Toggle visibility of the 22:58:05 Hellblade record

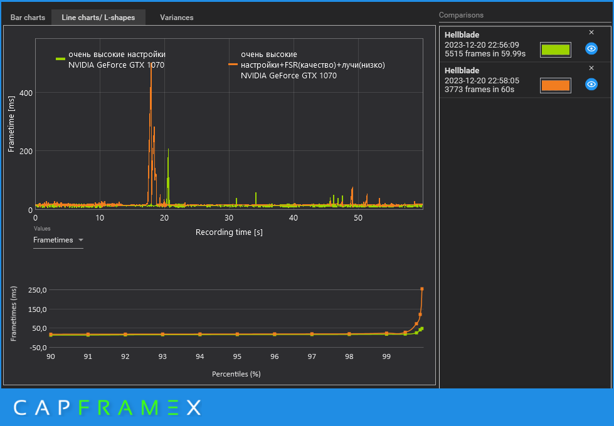pos(591,85)
